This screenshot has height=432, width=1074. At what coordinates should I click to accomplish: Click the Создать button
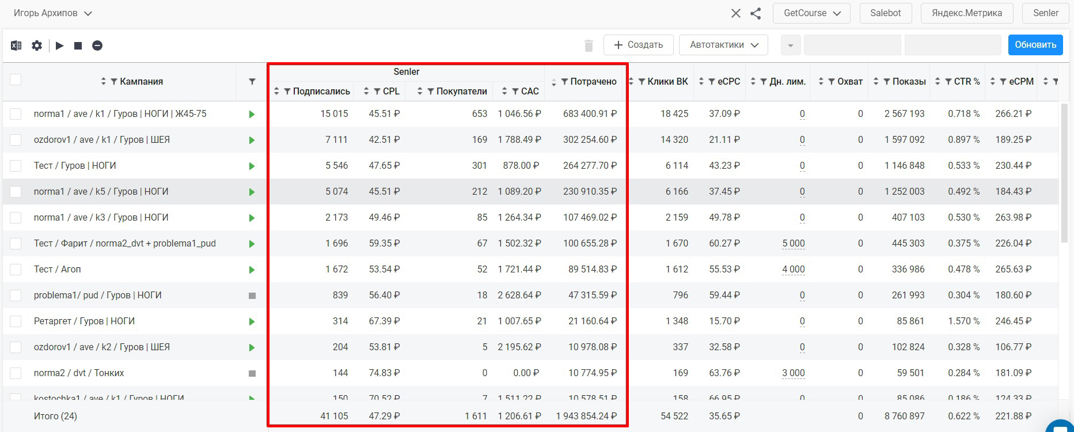tap(639, 45)
